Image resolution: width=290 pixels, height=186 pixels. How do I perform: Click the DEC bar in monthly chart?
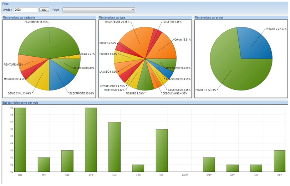pos(279,161)
